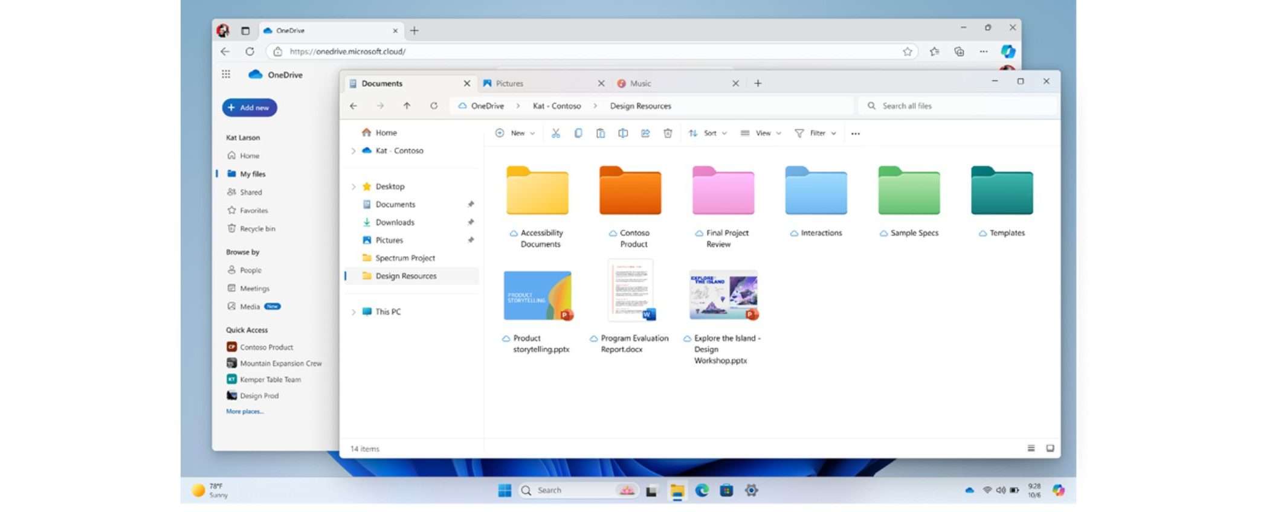Unpin Downloads from Quick access
The width and height of the screenshot is (1281, 512).
click(471, 222)
